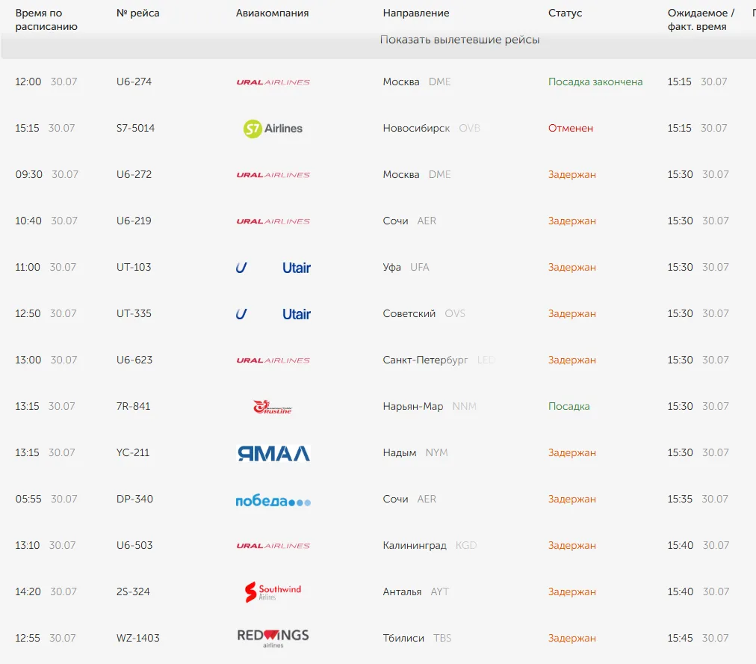Click the Utair logo for flight UT-103
Screen dimensions: 756x664
[273, 268]
